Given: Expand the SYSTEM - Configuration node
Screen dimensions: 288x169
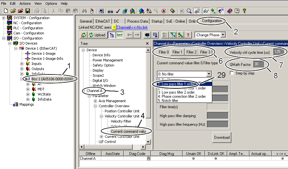Looking at the screenshot, I should [4, 18].
